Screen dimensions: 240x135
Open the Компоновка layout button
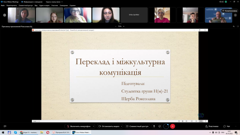pyautogui.click(x=230, y=11)
